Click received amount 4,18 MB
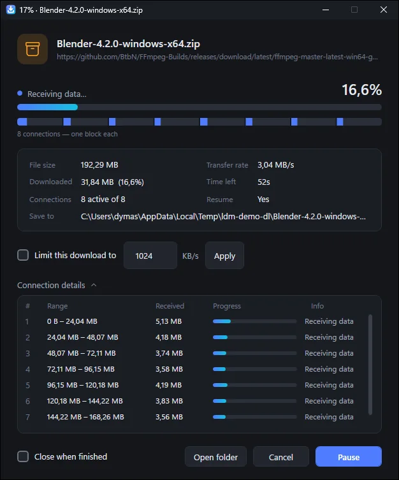 point(169,337)
